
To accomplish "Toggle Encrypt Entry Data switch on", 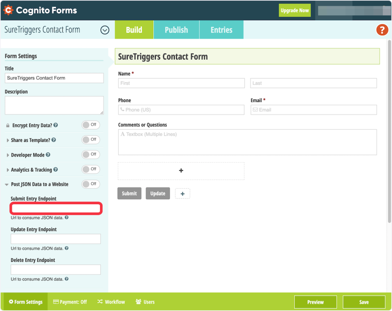I will point(90,125).
